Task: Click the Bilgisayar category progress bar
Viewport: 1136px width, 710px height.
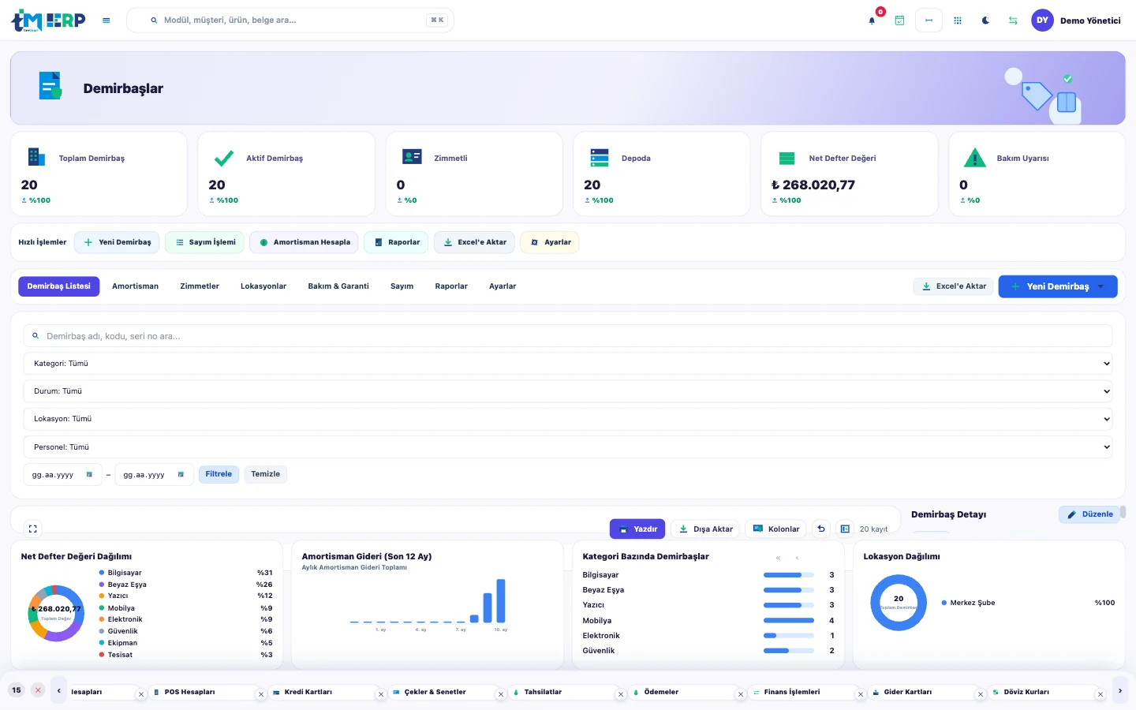Action: tap(789, 575)
